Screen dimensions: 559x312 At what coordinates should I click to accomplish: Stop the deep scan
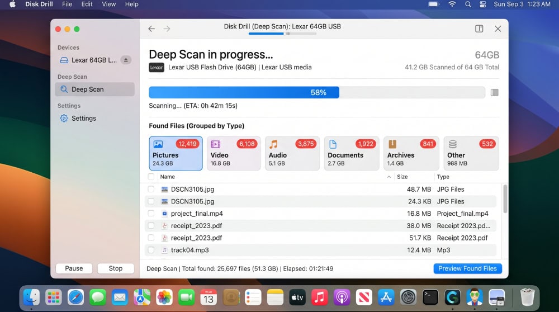point(116,268)
